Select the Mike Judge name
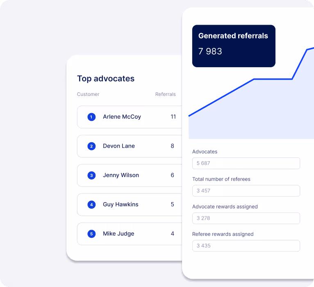Viewport: 314px width, 287px height. click(118, 234)
